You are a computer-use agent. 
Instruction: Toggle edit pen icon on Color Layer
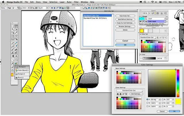tap(143, 21)
